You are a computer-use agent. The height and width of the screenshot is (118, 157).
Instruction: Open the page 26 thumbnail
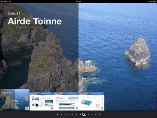coord(42,101)
